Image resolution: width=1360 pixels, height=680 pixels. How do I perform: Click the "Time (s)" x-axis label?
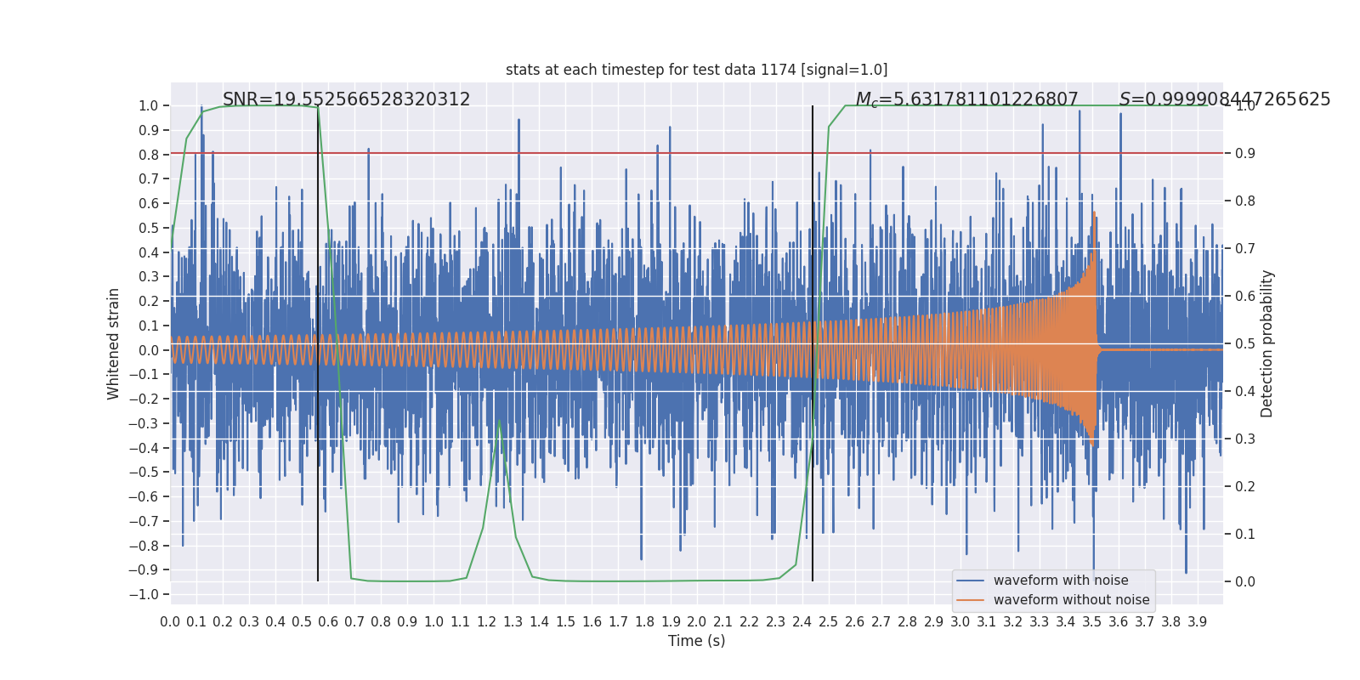[696, 641]
